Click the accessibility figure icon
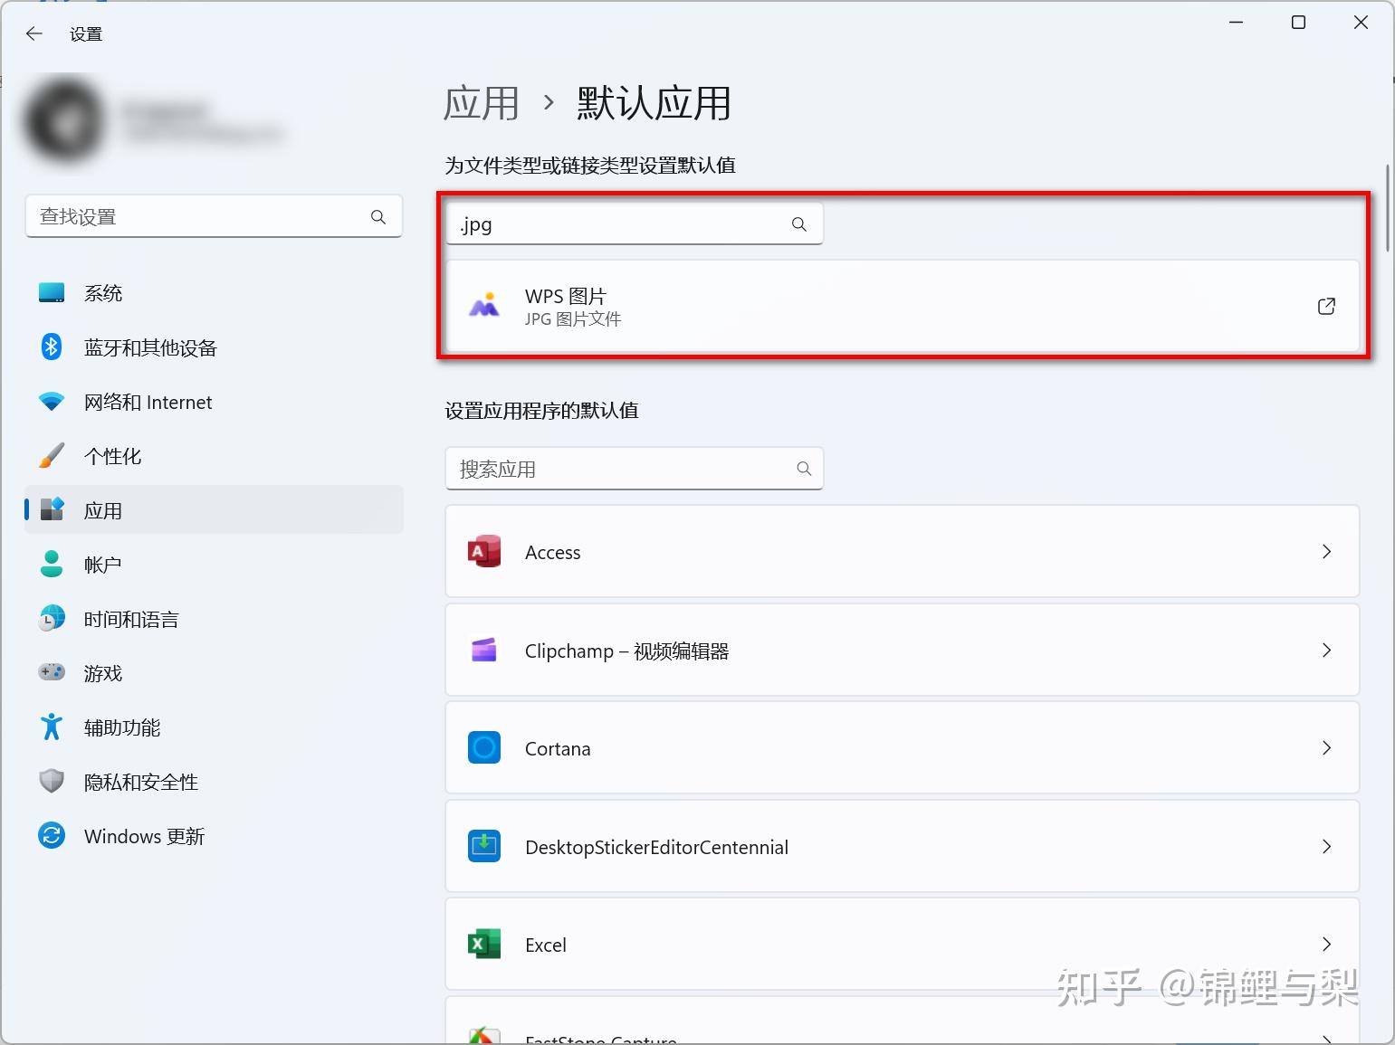1395x1045 pixels. [52, 727]
